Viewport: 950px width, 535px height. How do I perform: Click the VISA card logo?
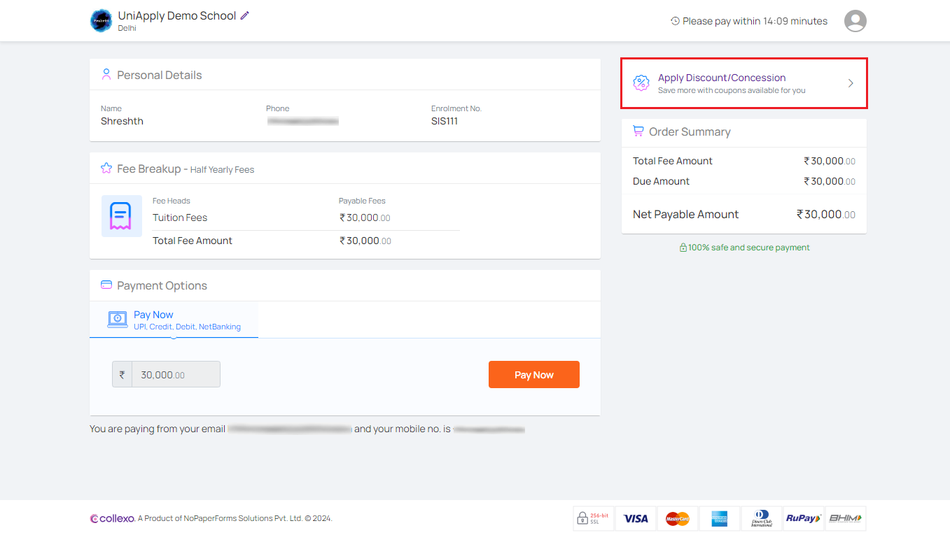pos(636,519)
